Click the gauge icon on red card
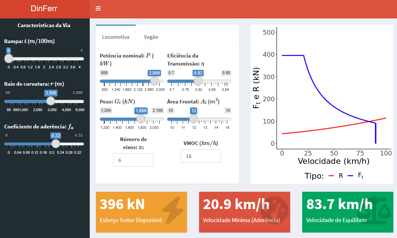The image size is (397, 238). coord(276,211)
